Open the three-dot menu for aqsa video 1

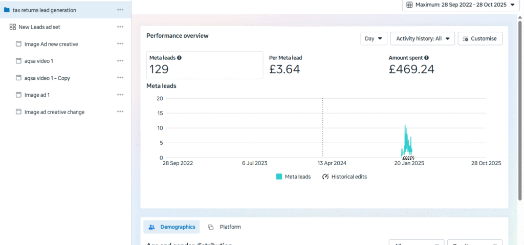tap(120, 61)
